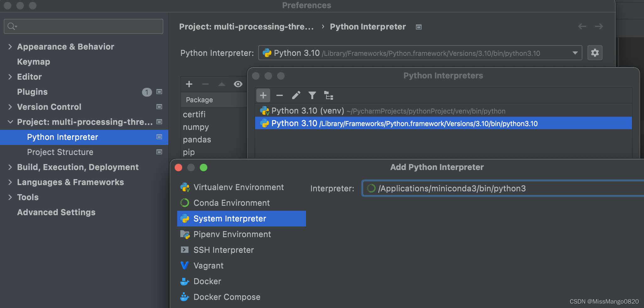Expand Appearance & Behavior section
This screenshot has height=308, width=644.
coord(10,47)
